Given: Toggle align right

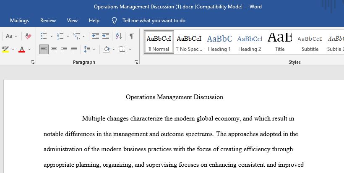Looking at the screenshot, I should (64, 49).
